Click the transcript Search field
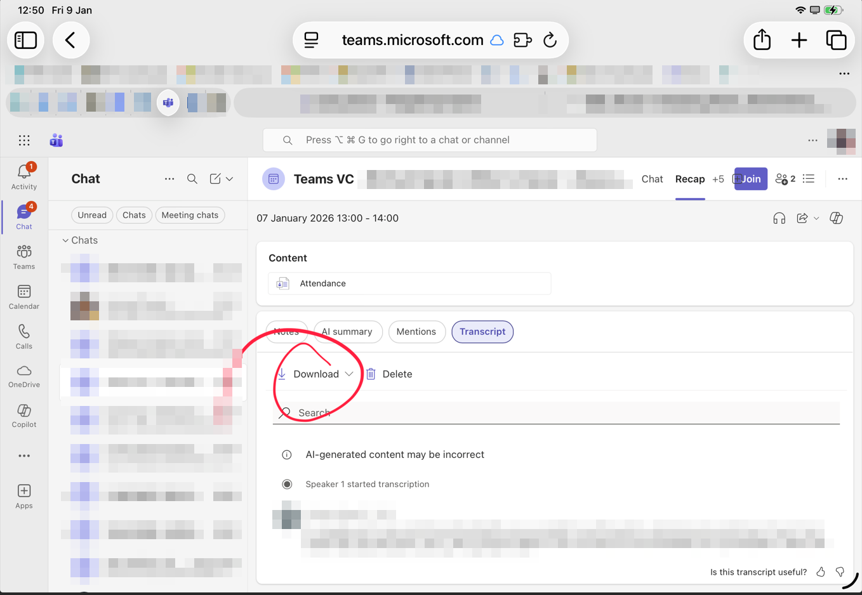Screen dimensions: 862x595 556,413
